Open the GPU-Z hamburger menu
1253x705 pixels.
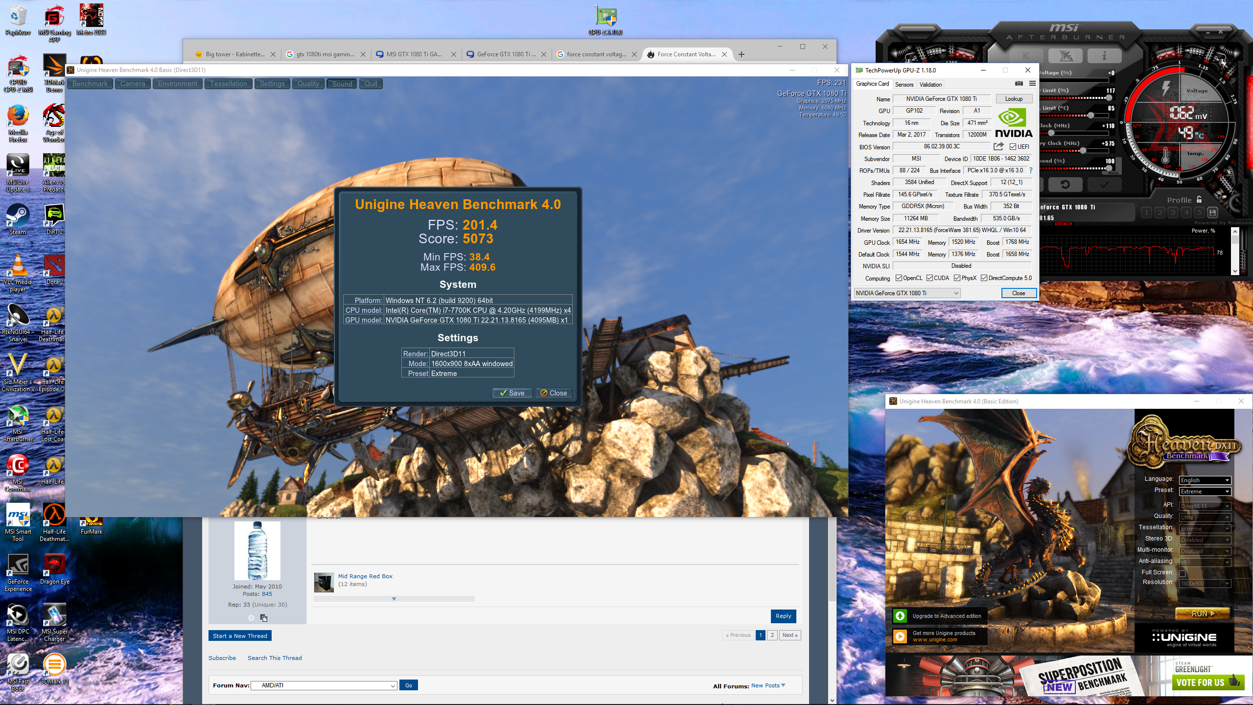[x=1032, y=84]
